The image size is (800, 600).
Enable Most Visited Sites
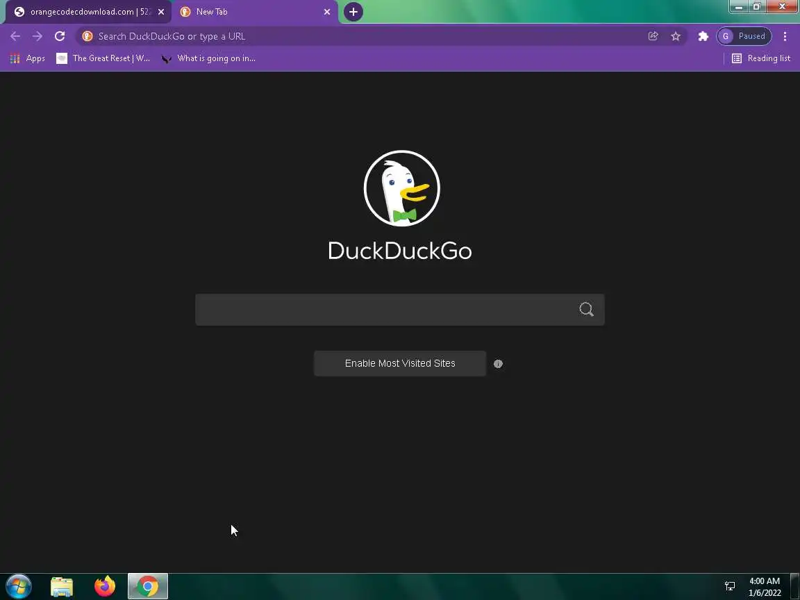(400, 363)
